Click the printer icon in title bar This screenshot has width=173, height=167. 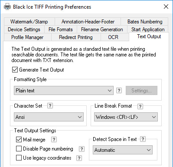(x=7, y=7)
